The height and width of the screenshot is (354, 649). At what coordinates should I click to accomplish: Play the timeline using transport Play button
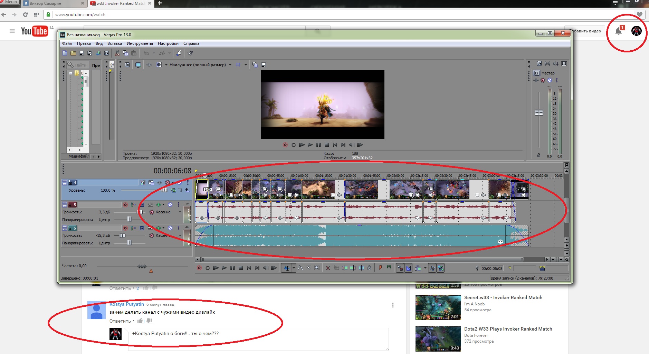224,268
